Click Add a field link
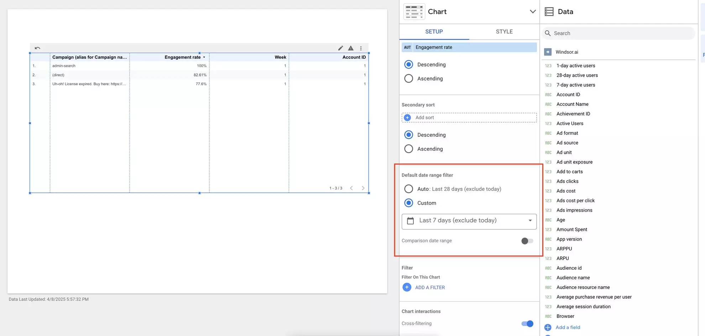The width and height of the screenshot is (705, 336). coord(568,327)
